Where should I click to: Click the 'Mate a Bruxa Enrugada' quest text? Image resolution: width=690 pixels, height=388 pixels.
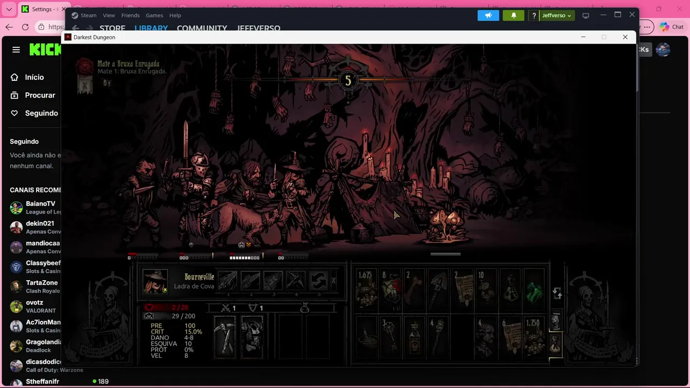tap(128, 64)
